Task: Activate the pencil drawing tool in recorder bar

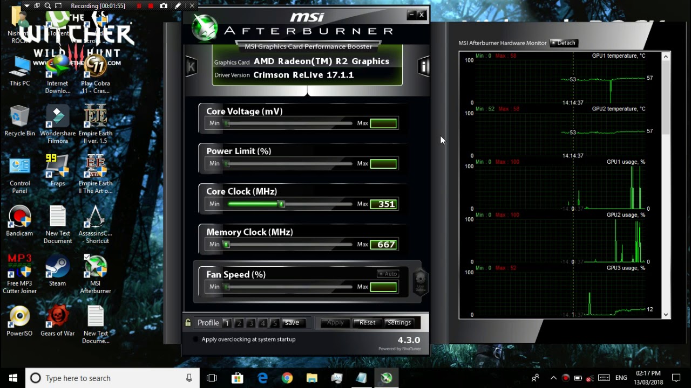Action: point(178,6)
